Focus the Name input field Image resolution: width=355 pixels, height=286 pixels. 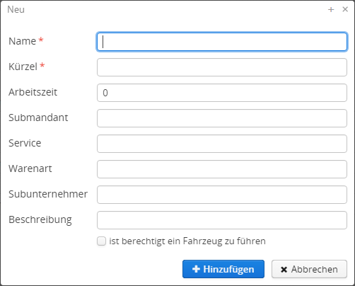click(222, 42)
